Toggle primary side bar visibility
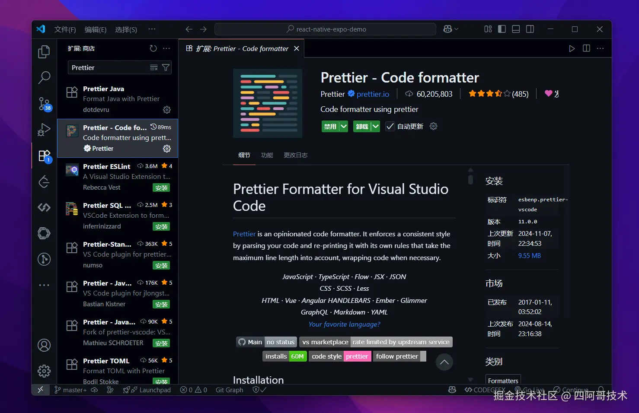639x413 pixels. tap(502, 29)
